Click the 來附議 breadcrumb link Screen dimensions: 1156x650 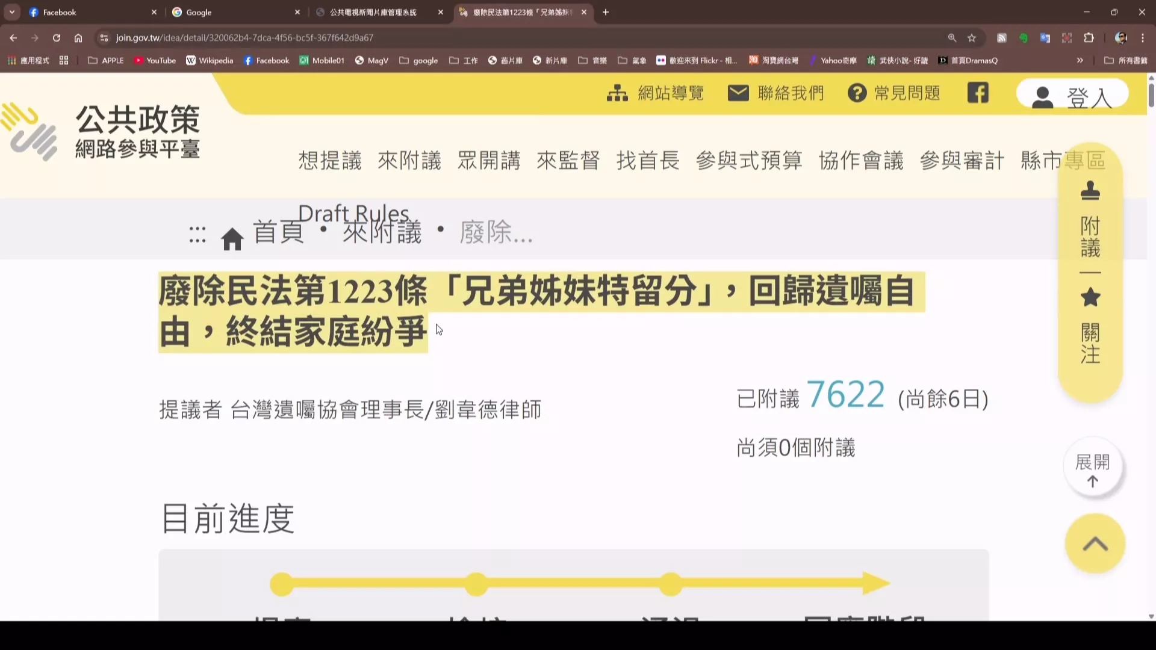point(382,233)
